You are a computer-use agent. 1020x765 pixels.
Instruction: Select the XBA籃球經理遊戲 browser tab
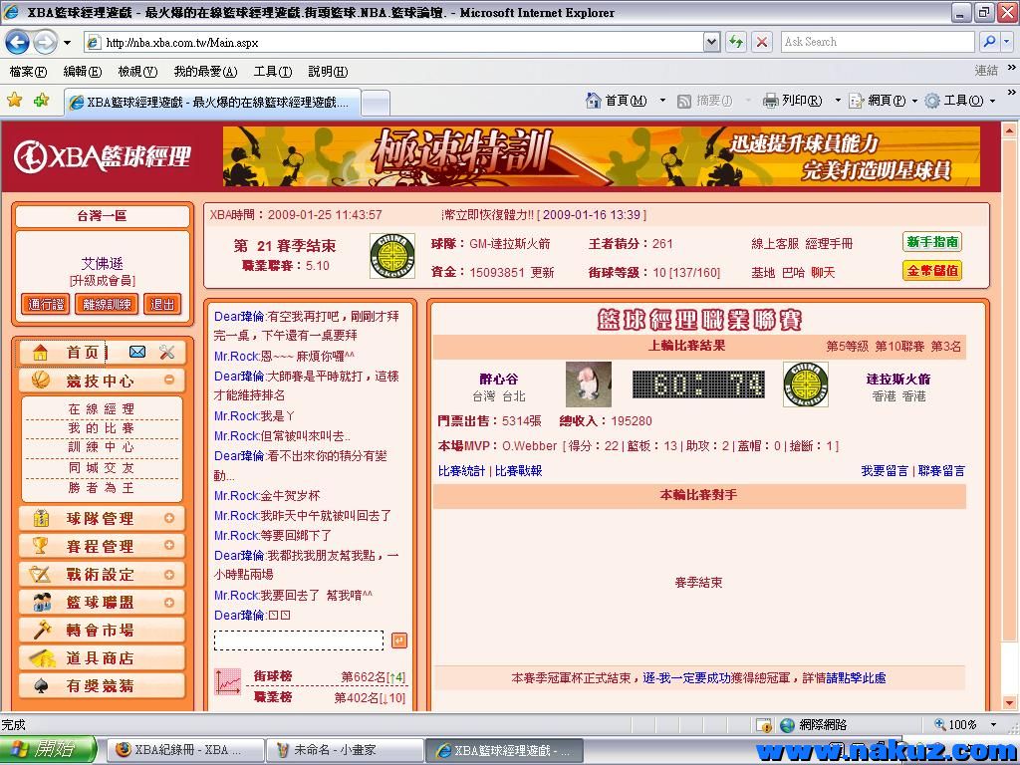click(x=212, y=103)
